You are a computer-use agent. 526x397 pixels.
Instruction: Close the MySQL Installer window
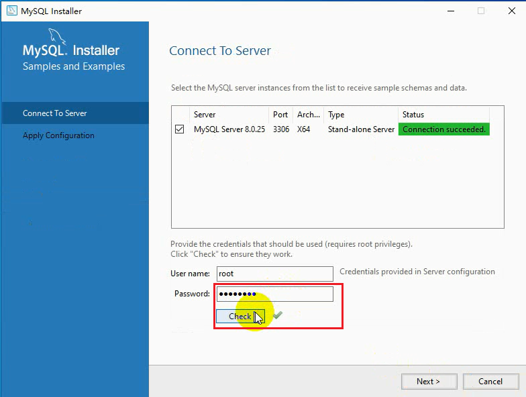coord(512,11)
